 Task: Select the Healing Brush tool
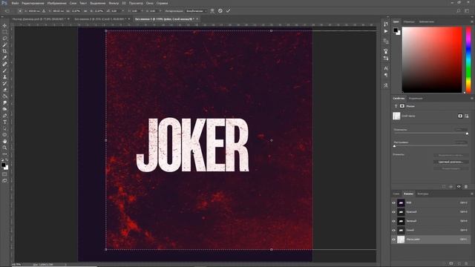point(4,65)
